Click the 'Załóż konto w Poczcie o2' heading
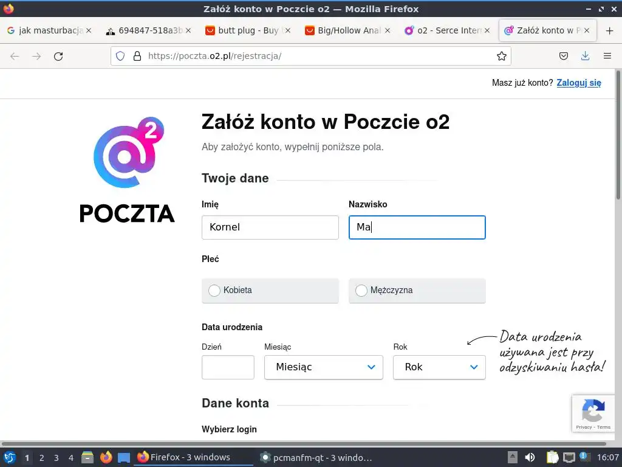Image resolution: width=622 pixels, height=467 pixels. [326, 122]
